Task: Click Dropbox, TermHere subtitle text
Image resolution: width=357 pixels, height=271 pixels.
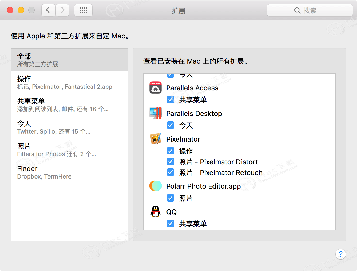Action: tap(44, 176)
